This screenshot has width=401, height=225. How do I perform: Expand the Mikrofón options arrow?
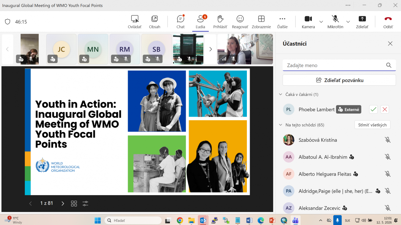[x=348, y=22]
